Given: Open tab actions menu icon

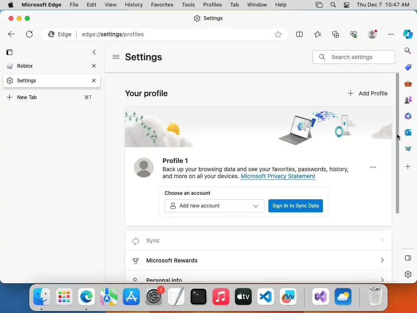Looking at the screenshot, I should tap(9, 52).
